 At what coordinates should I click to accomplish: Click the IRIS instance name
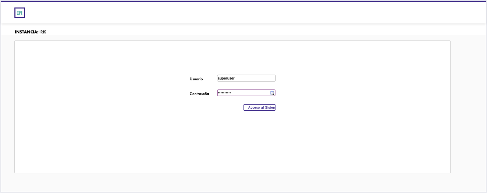[43, 32]
